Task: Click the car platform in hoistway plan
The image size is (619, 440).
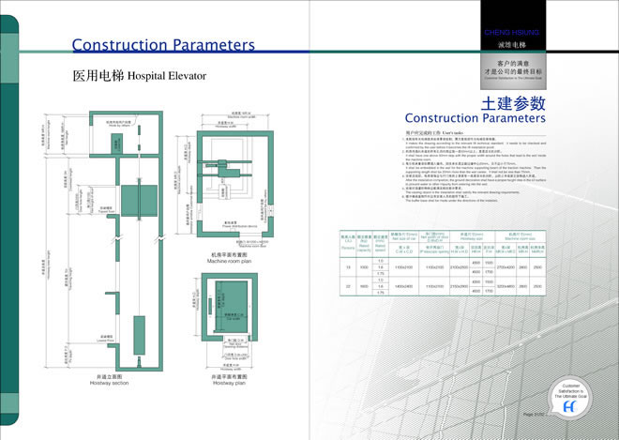Action: pyautogui.click(x=232, y=307)
